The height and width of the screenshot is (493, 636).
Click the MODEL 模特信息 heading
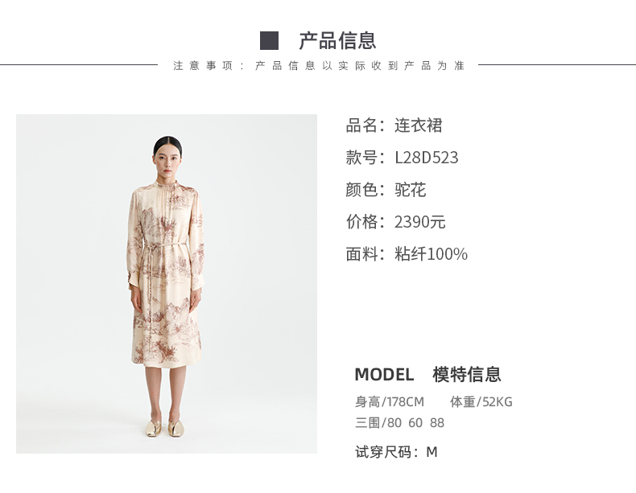(x=428, y=374)
